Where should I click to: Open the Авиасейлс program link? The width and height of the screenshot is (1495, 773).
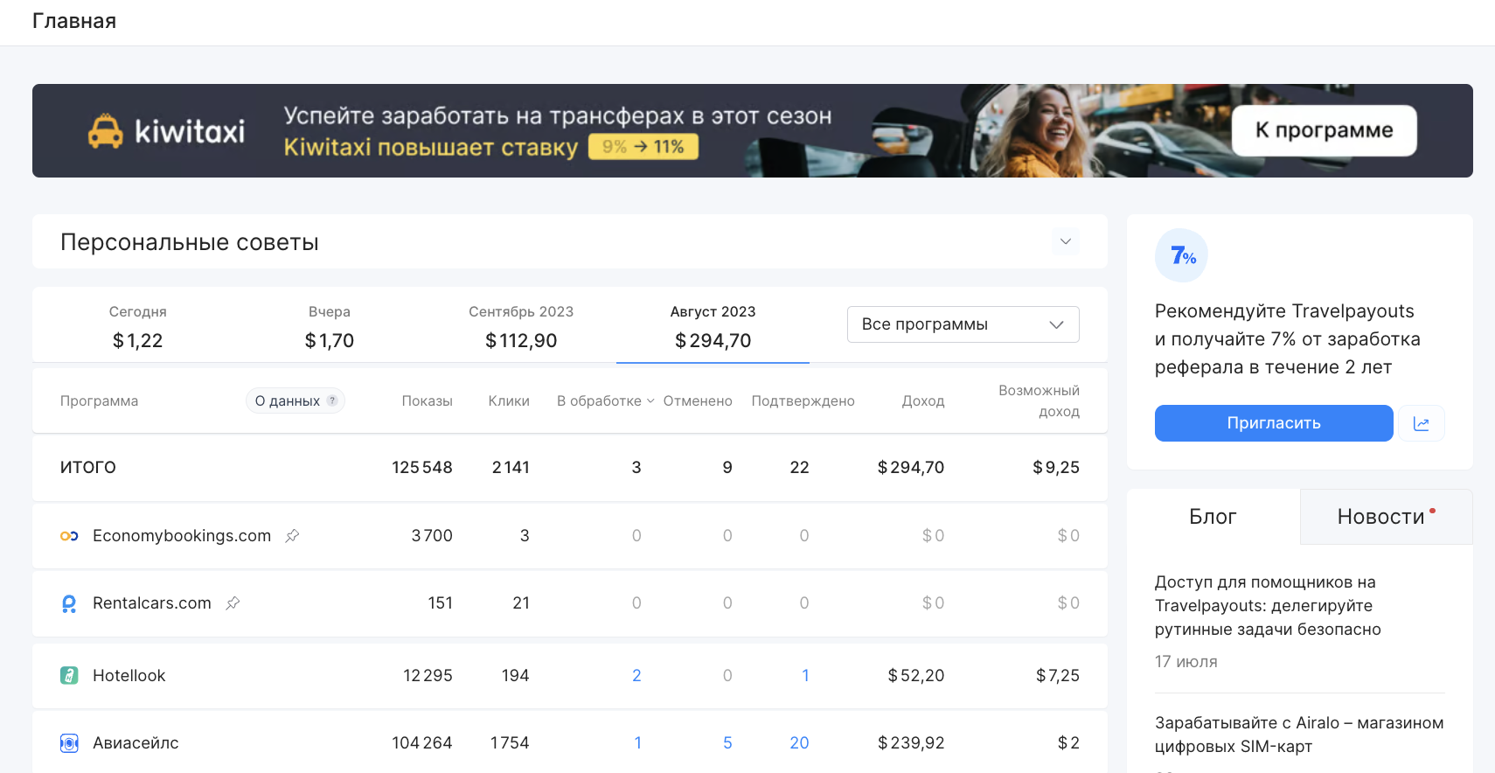(x=136, y=743)
